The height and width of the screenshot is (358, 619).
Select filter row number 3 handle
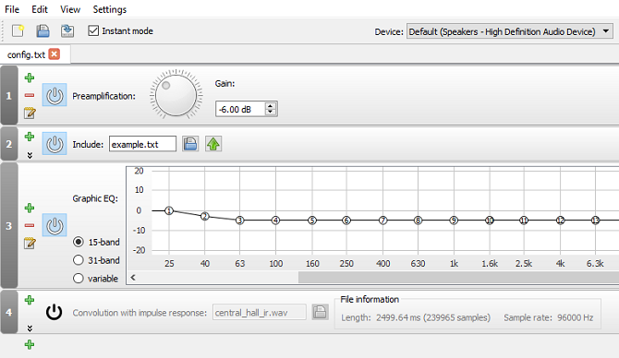[x=9, y=225]
